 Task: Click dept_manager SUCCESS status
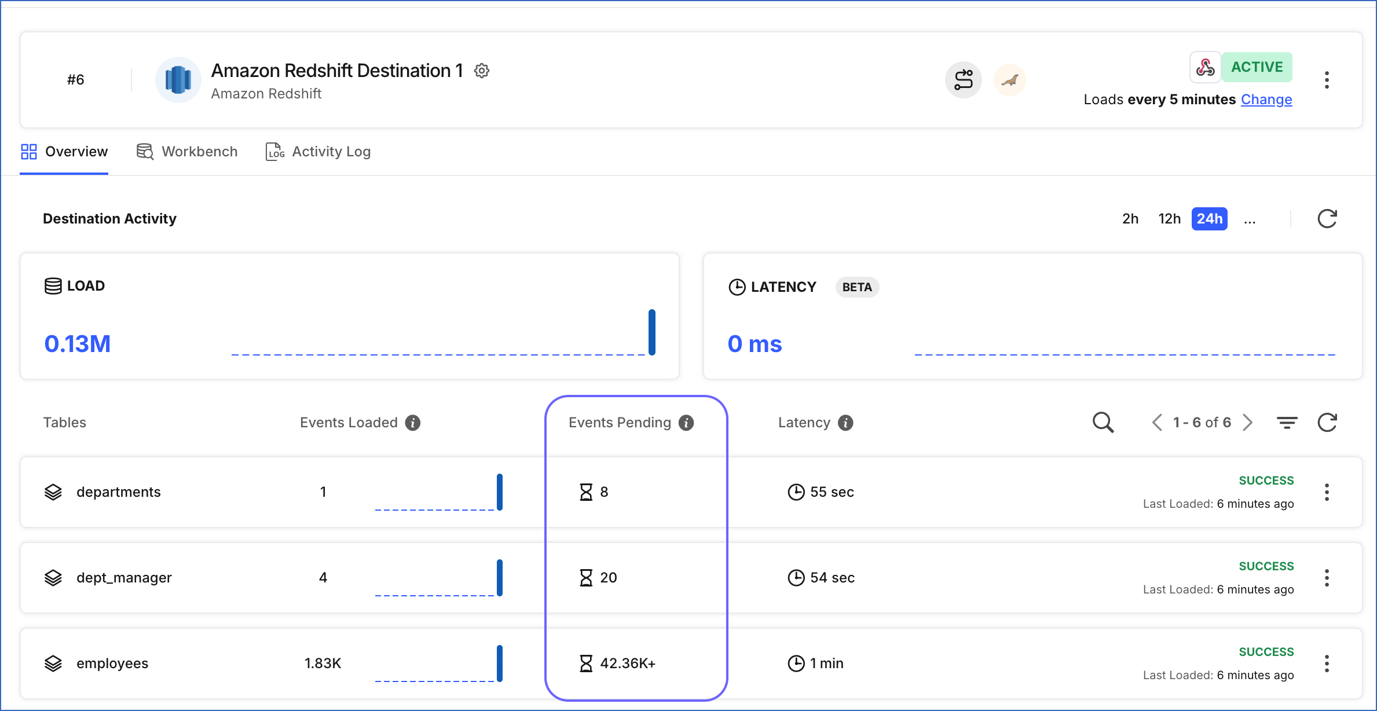tap(1266, 566)
